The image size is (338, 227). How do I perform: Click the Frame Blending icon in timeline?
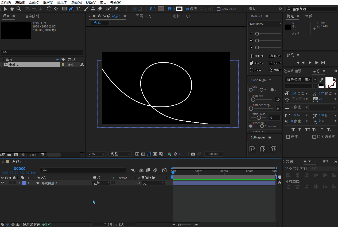coord(148,170)
